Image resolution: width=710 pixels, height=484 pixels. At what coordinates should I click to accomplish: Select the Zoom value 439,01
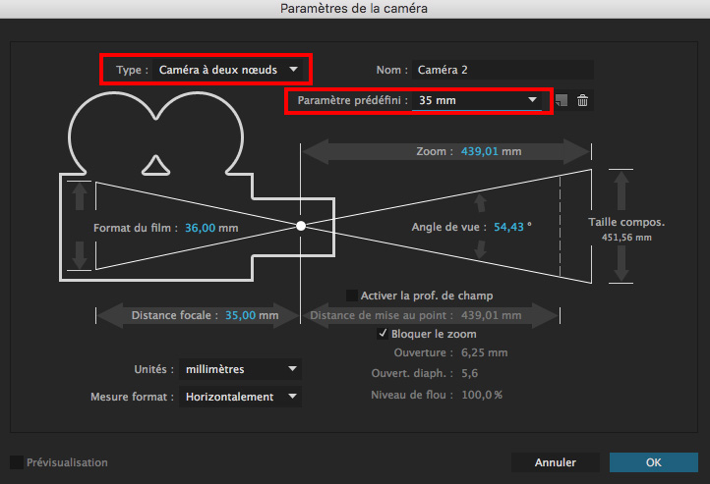(x=477, y=152)
